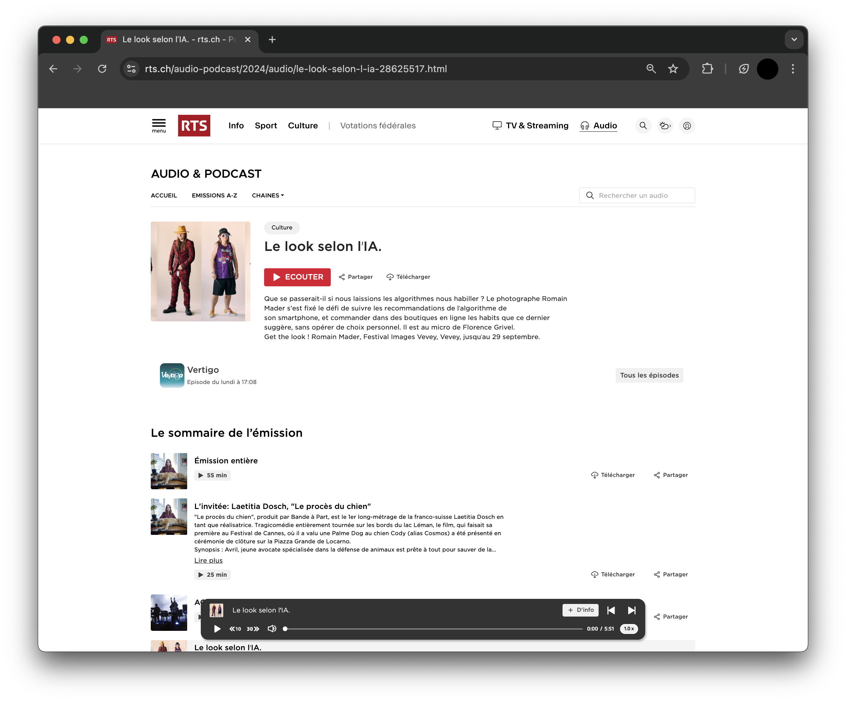Open the hamburger menu icon
The height and width of the screenshot is (702, 846).
click(x=159, y=126)
